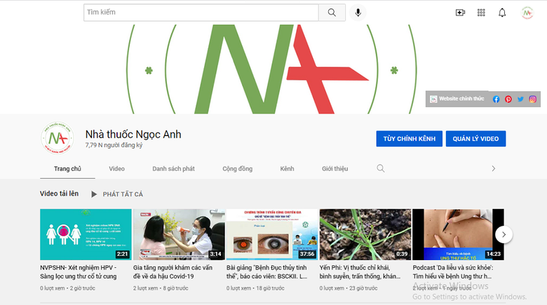Open the notifications bell
The image size is (547, 305).
[x=502, y=13]
